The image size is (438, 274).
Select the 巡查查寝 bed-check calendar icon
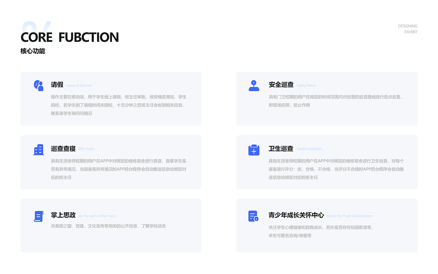[x=39, y=149]
